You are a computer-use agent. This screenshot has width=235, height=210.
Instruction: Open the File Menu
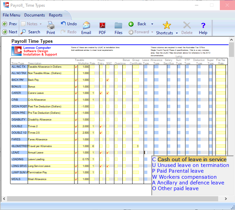click(11, 15)
